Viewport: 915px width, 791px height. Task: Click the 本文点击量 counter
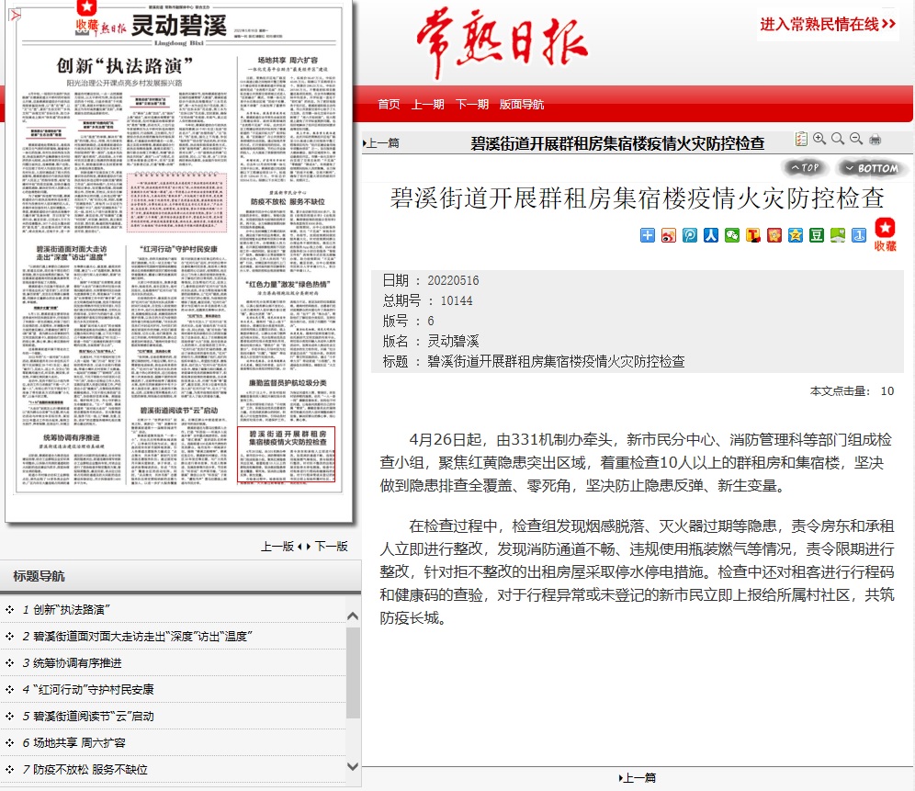coord(852,391)
